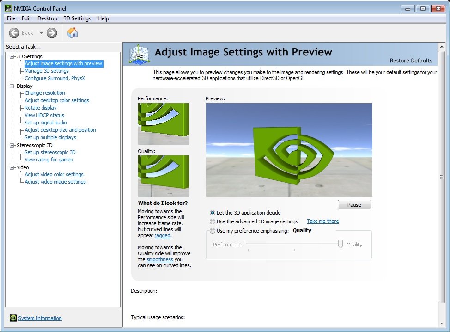Viewport: 450px width, 332px height.
Task: Open Manage 3D settings
Action: click(47, 71)
